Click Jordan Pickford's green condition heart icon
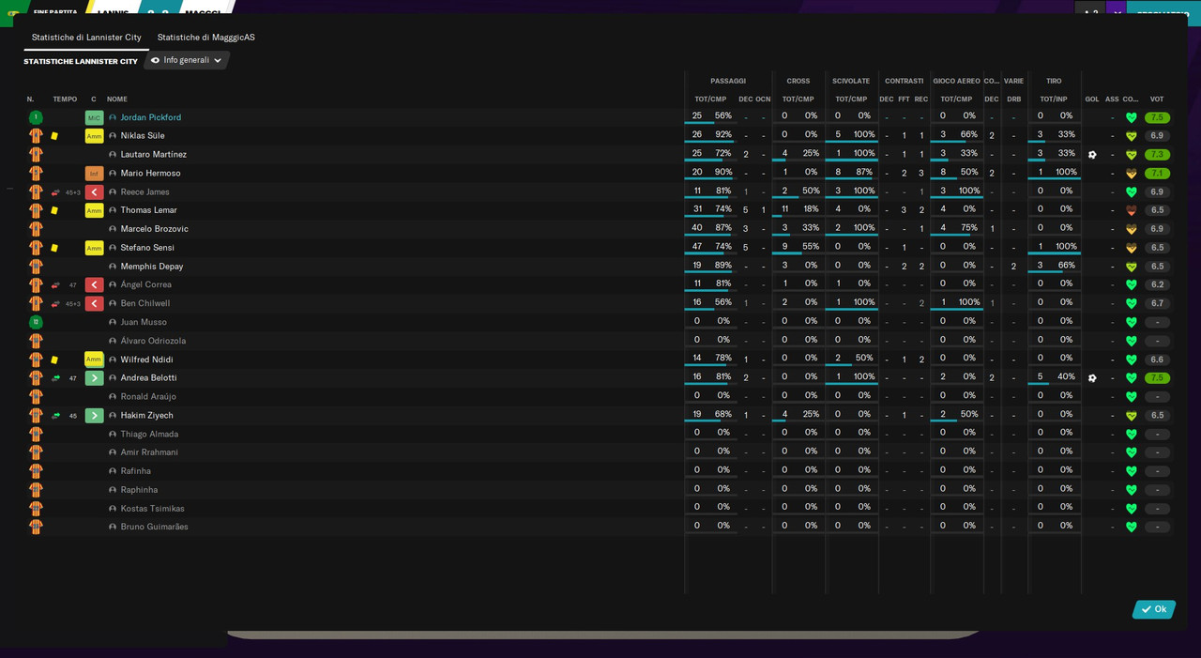Screen dimensions: 1201x658 (x=1132, y=117)
